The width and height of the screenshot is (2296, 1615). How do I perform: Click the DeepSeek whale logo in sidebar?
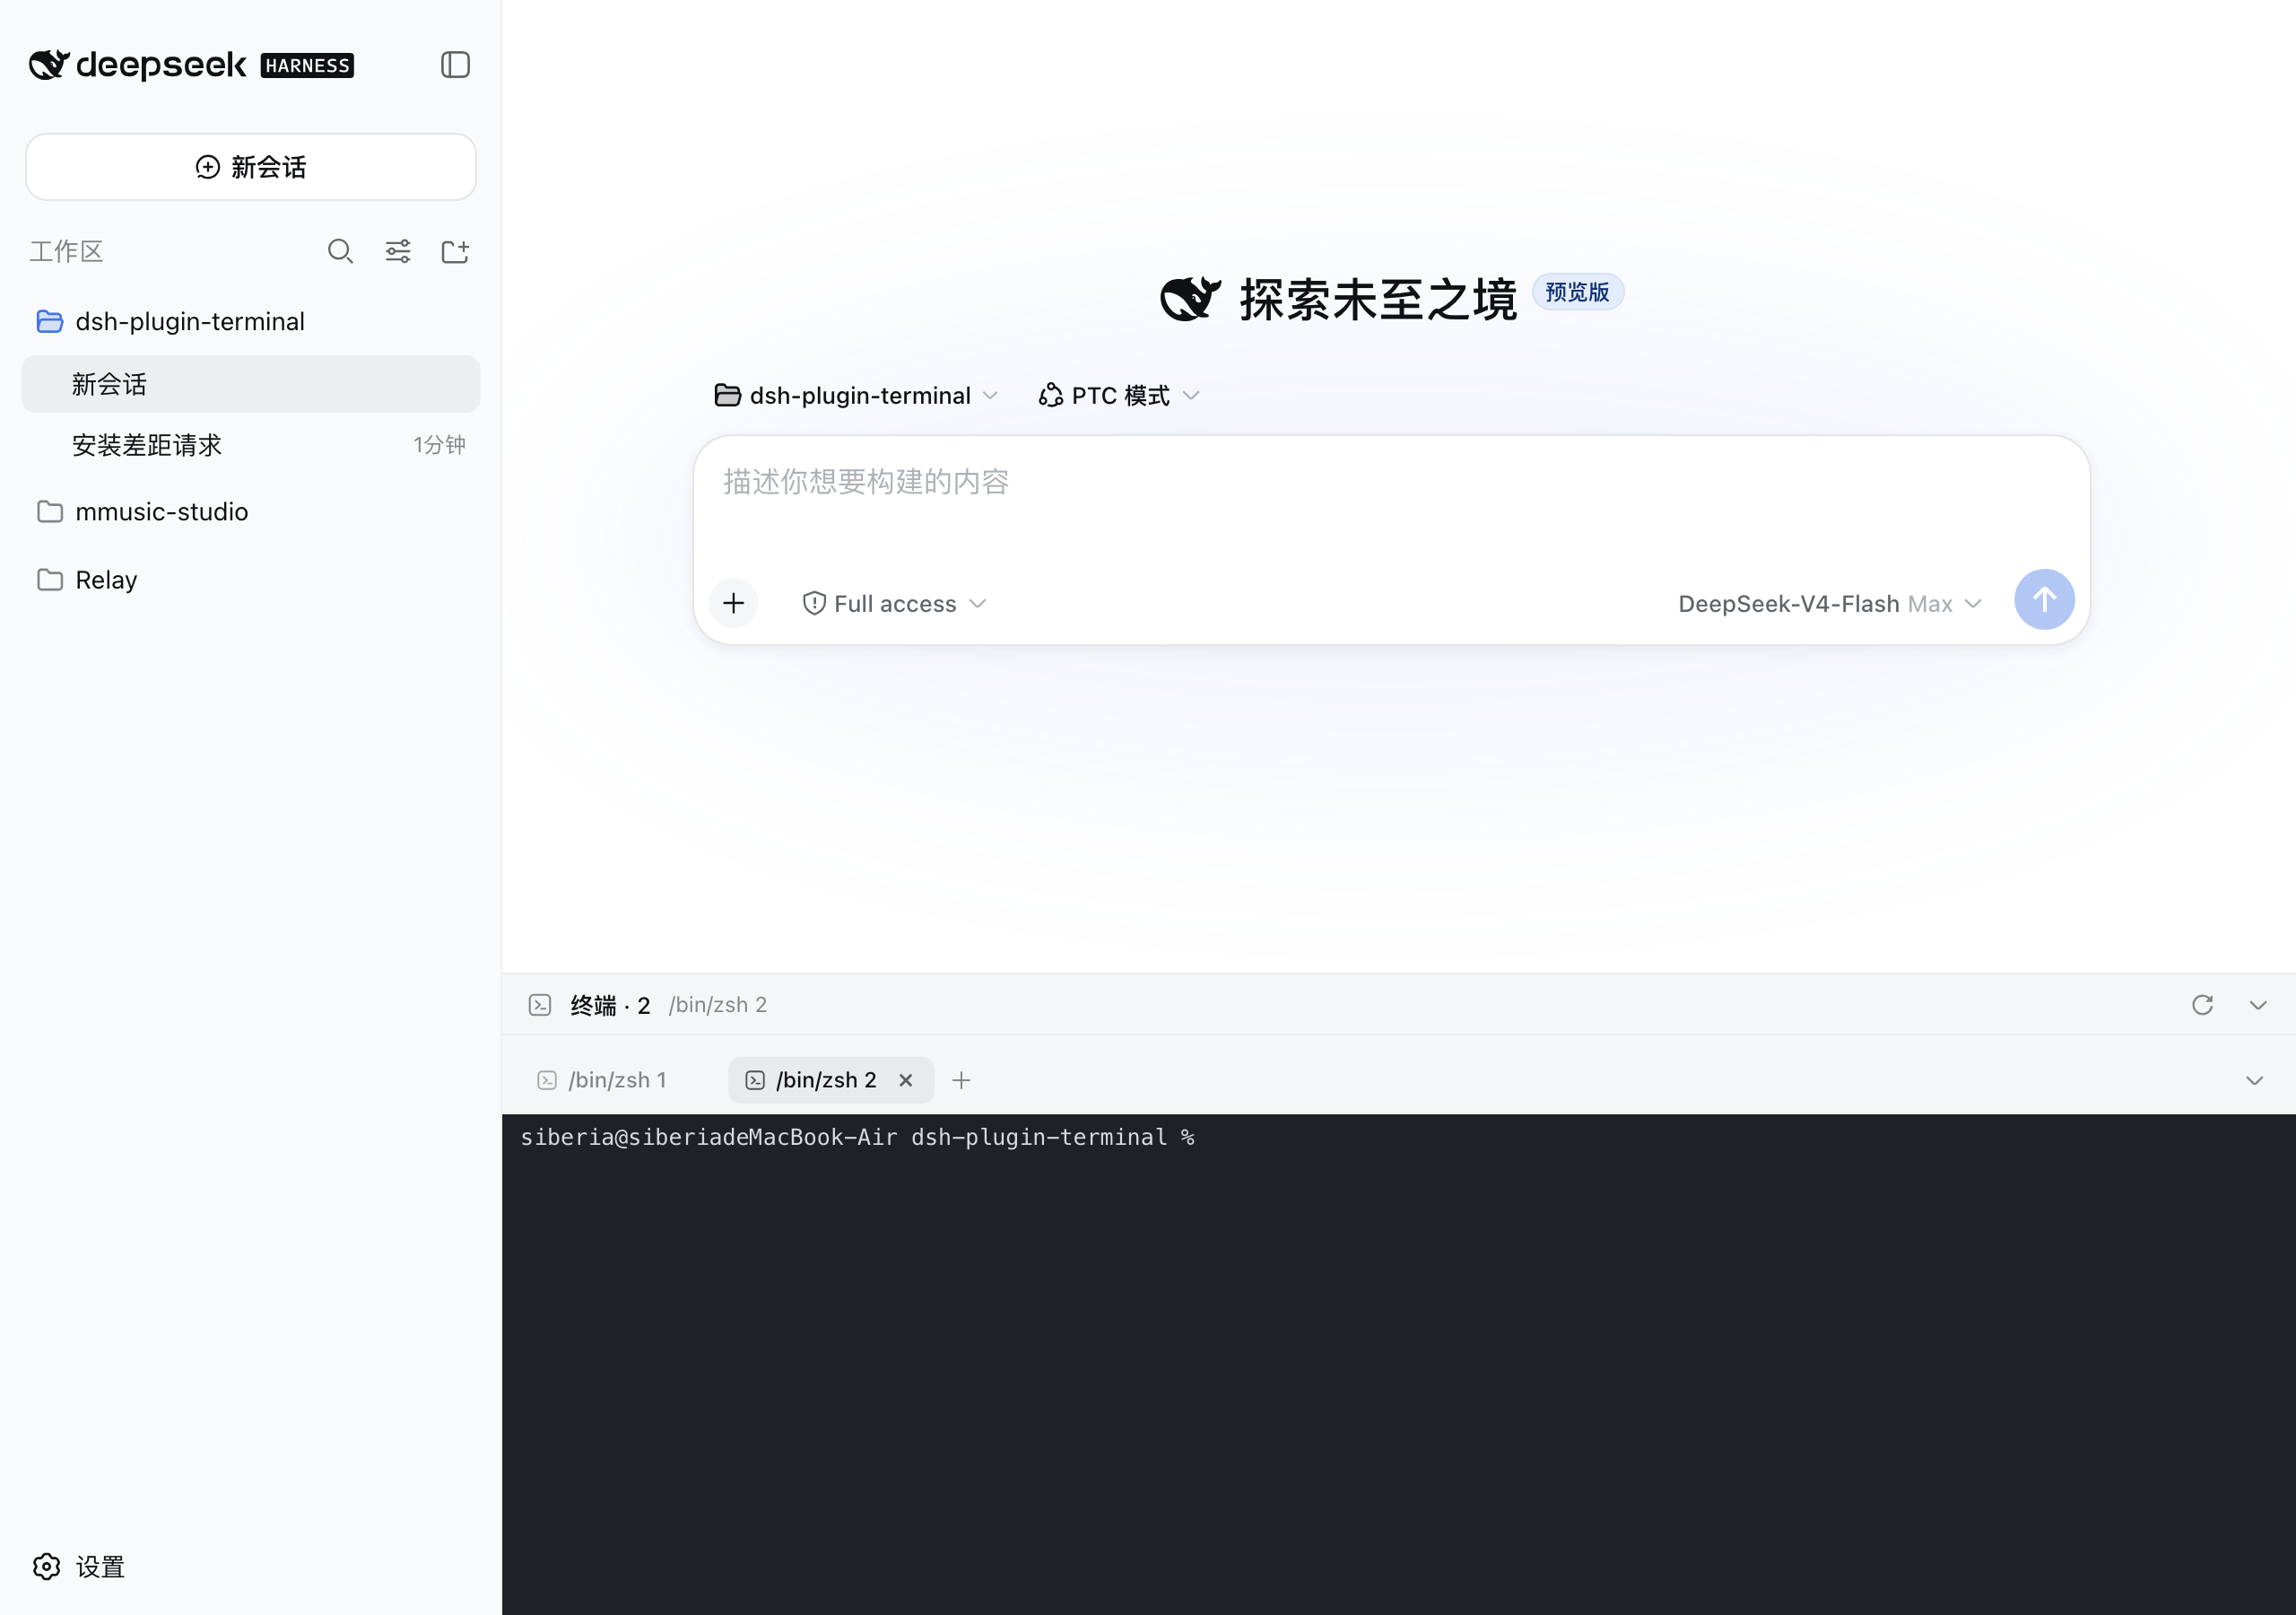49,65
